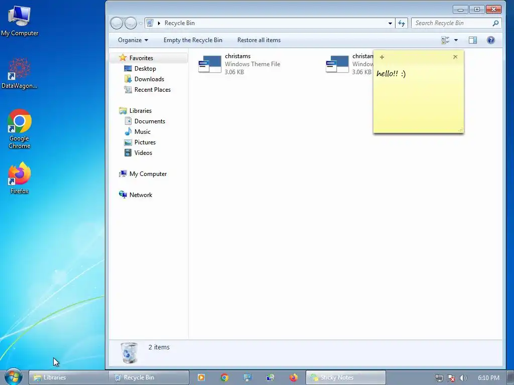Go back in Explorer navigation

tap(116, 23)
